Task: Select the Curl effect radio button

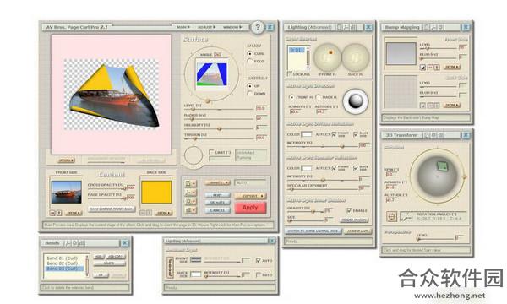Action: (x=249, y=53)
